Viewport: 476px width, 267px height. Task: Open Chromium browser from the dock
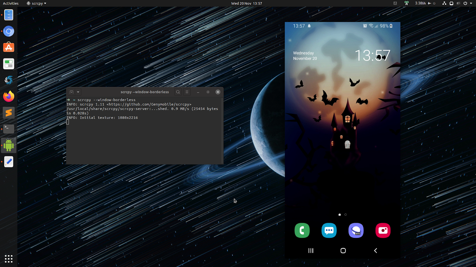9,31
